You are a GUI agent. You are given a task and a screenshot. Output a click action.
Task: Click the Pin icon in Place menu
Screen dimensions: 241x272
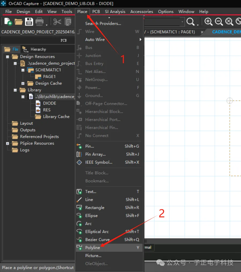pos(79,146)
